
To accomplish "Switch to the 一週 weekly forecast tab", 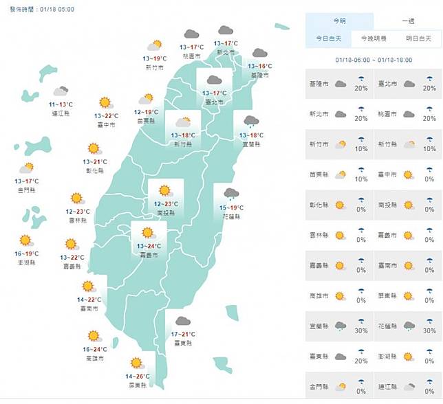I will point(407,21).
